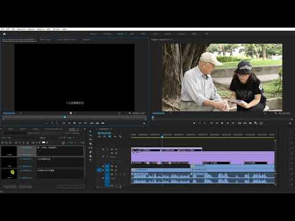Toggle Snap in the timeline header

point(104,136)
